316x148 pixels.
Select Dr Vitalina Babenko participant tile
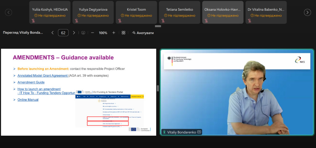266,12
